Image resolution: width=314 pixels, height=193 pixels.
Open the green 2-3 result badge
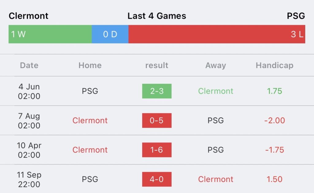click(157, 91)
